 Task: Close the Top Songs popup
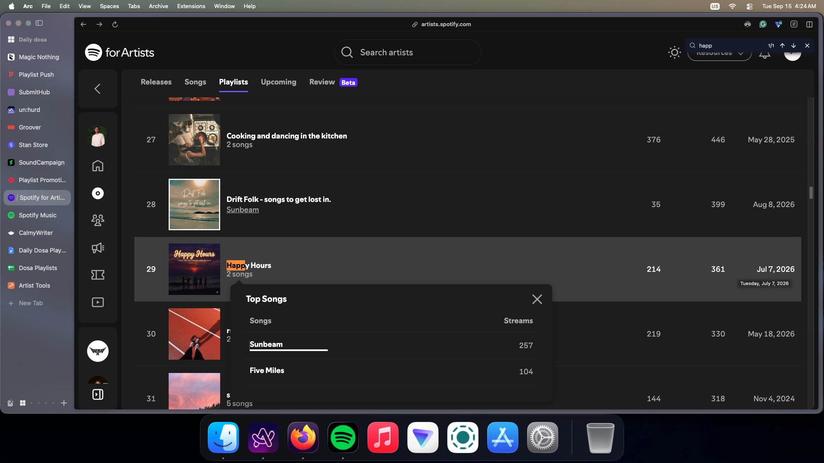click(537, 299)
